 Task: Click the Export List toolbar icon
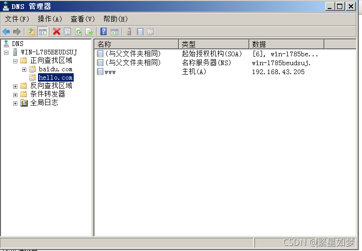(89, 31)
